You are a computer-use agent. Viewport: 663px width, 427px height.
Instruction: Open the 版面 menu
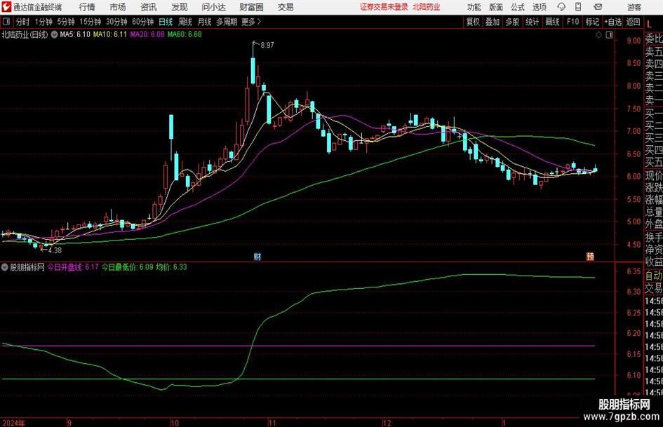(x=495, y=7)
